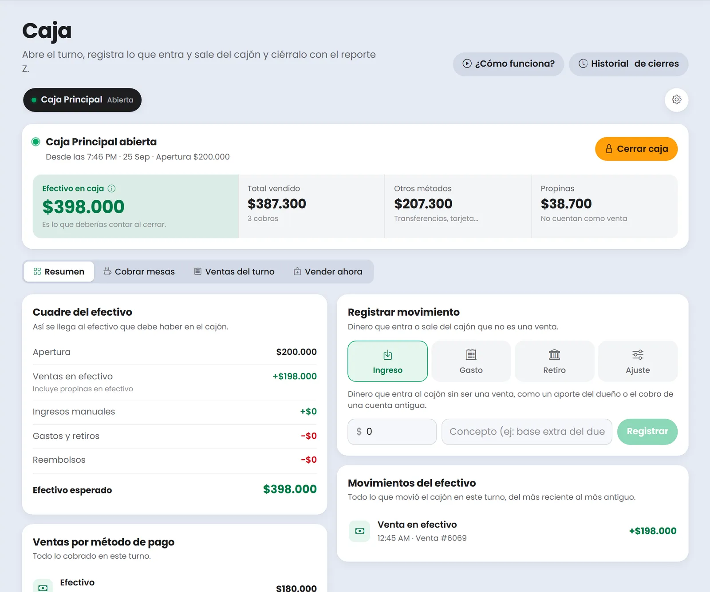The height and width of the screenshot is (592, 710).
Task: Click the Venta en efectivo movement entry title
Action: pos(417,524)
